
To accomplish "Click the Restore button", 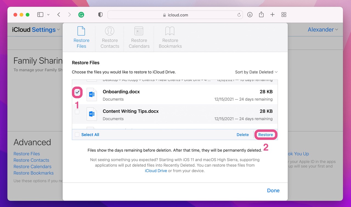I will [265, 135].
